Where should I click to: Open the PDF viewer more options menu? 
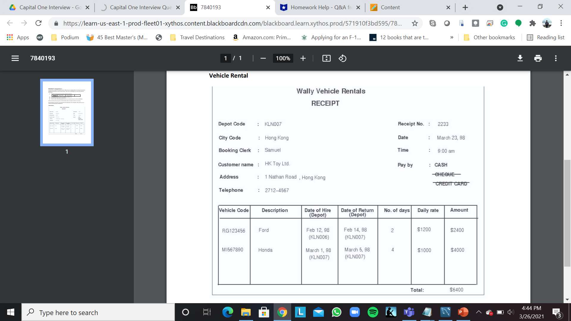pyautogui.click(x=556, y=58)
